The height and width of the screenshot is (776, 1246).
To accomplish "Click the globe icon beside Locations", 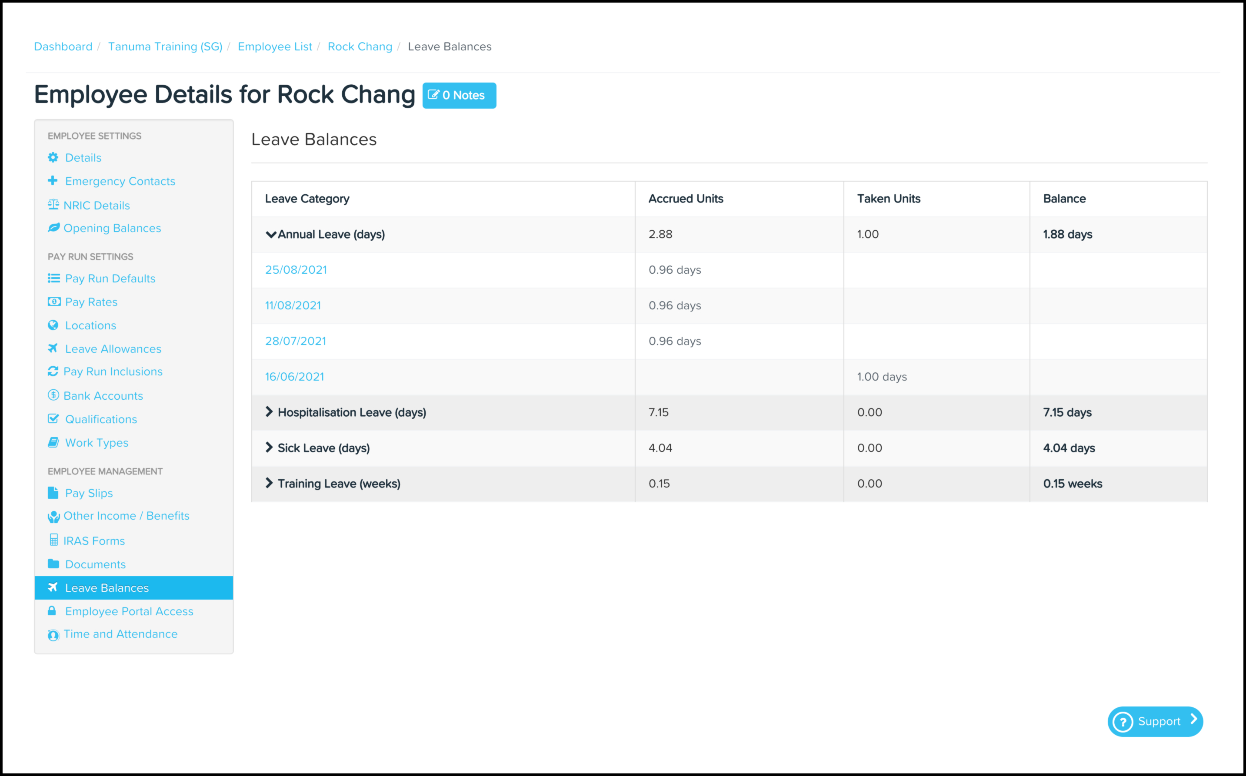I will 53,325.
